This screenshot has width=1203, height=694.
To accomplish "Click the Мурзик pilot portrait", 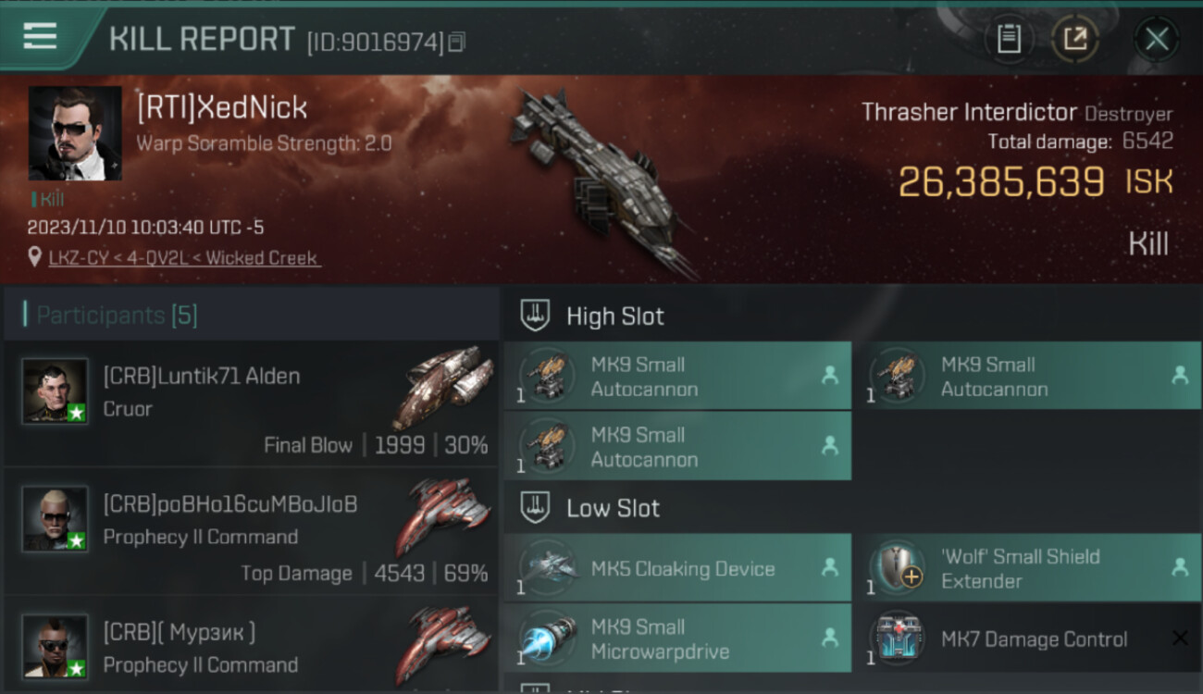I will tap(56, 646).
